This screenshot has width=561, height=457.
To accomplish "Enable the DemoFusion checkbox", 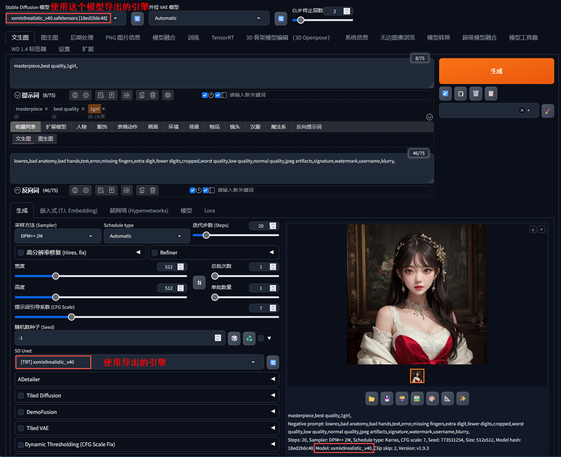I will point(21,412).
